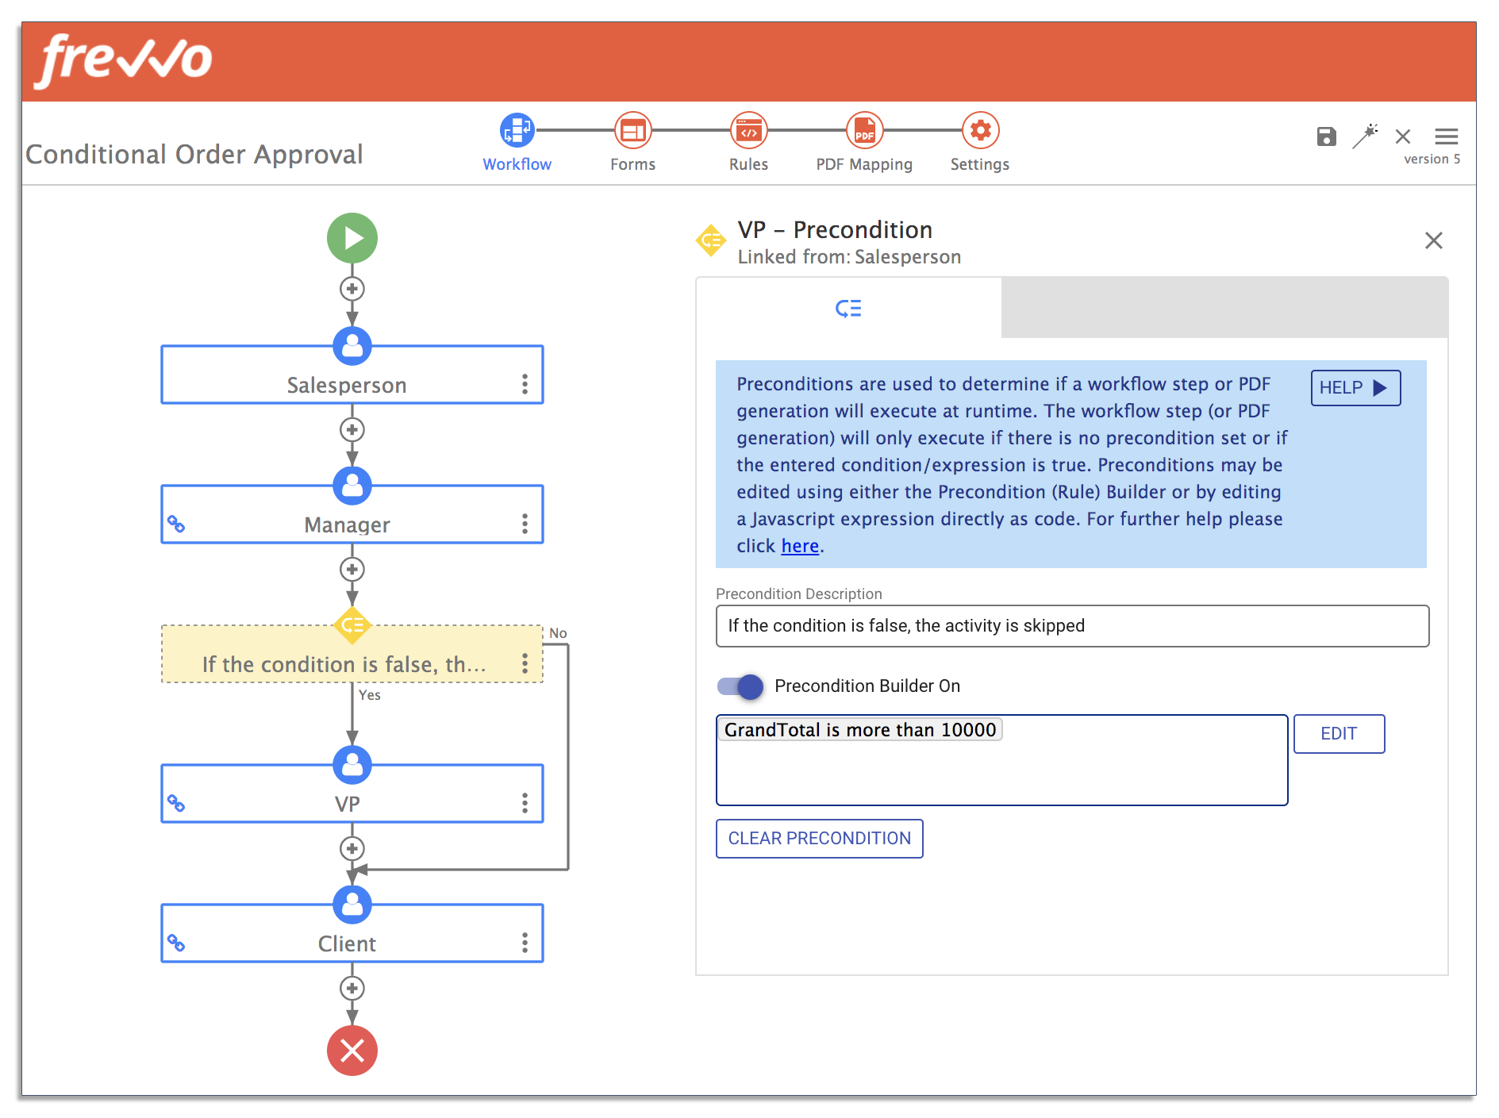The height and width of the screenshot is (1118, 1499).
Task: Open the Manager step options menu
Action: pyautogui.click(x=525, y=524)
